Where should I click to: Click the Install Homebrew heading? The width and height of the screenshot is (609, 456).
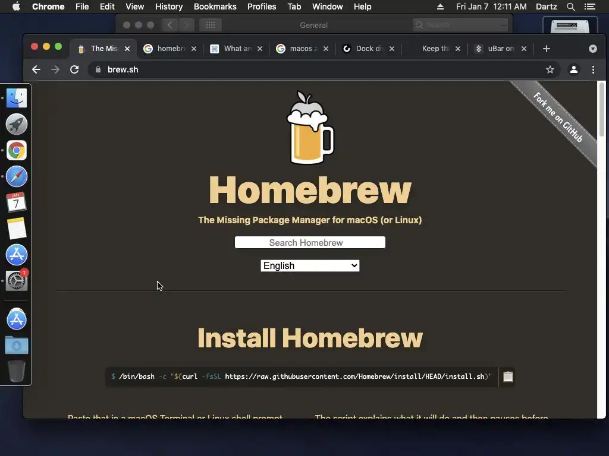[x=310, y=338]
